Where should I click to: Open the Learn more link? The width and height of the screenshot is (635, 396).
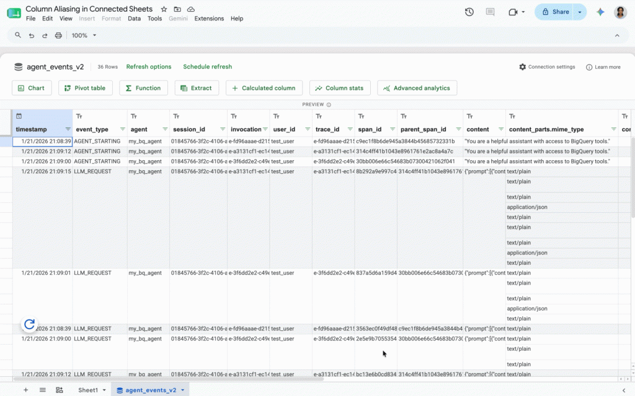point(603,67)
